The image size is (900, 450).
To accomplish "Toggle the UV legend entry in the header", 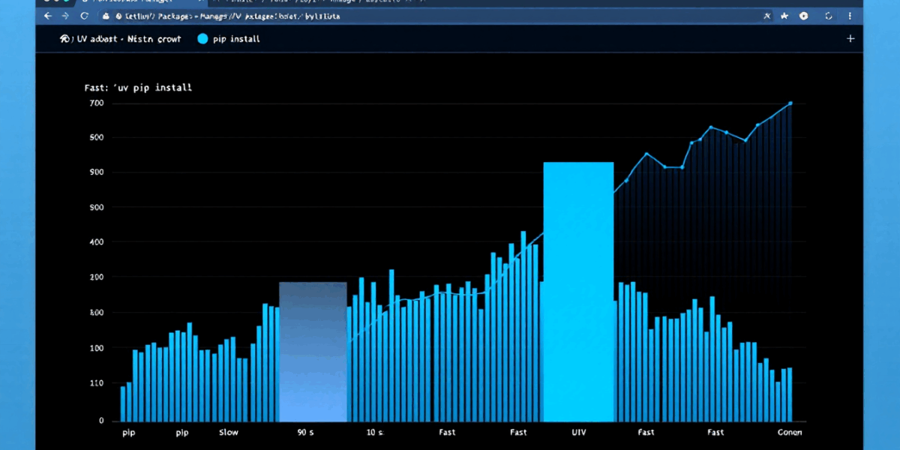I will [x=120, y=39].
